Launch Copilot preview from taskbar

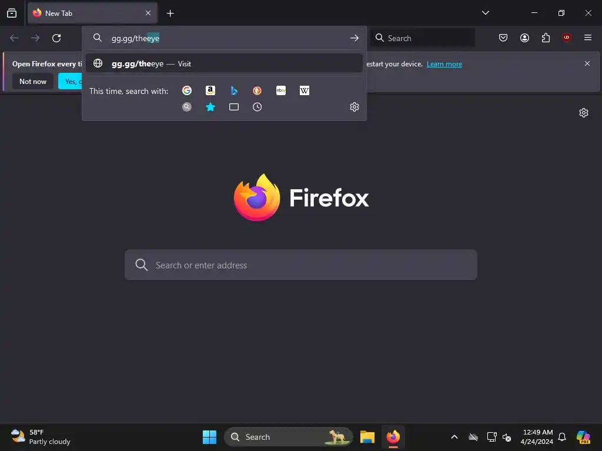click(583, 437)
